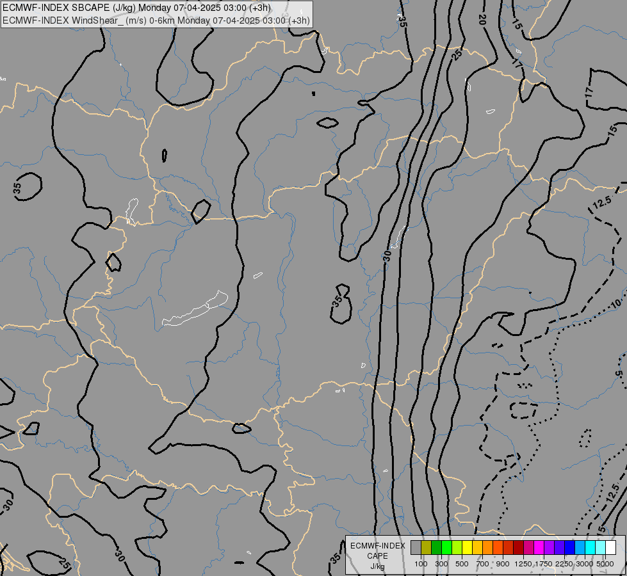
Task: Pick the bright green legend swatch
Action: [446, 548]
